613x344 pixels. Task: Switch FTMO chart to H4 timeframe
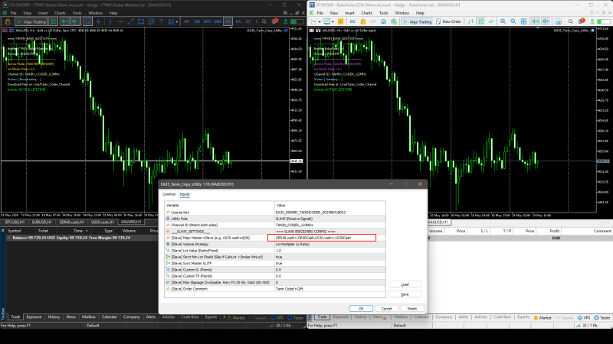238,21
